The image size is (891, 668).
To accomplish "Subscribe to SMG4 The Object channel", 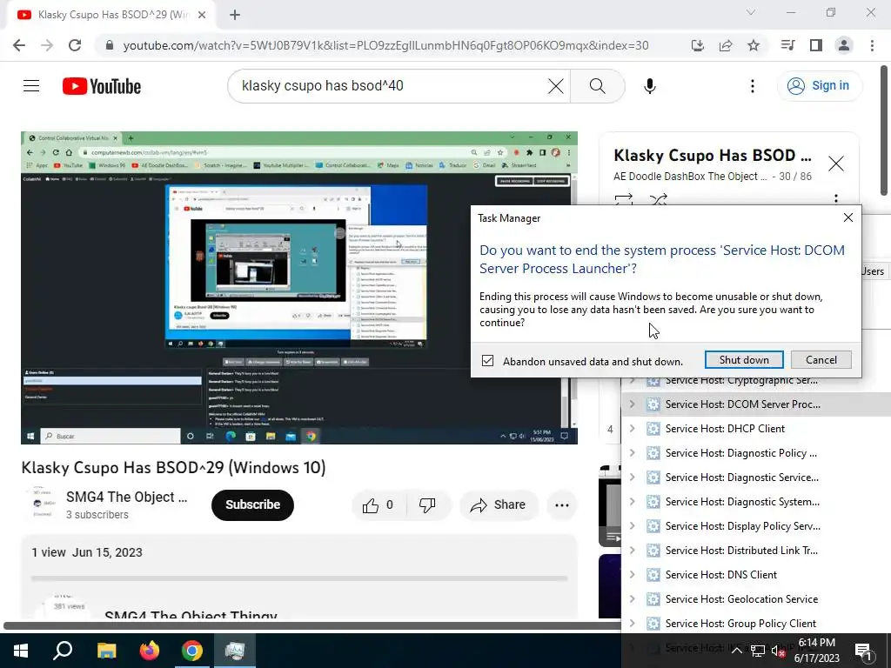I will [252, 505].
